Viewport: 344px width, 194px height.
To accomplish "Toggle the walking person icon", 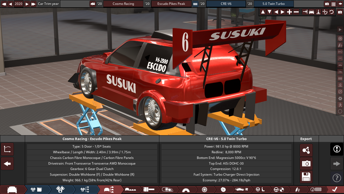I will 340,105.
